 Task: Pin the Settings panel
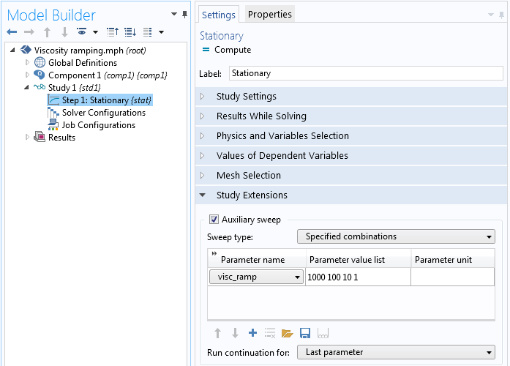point(501,15)
